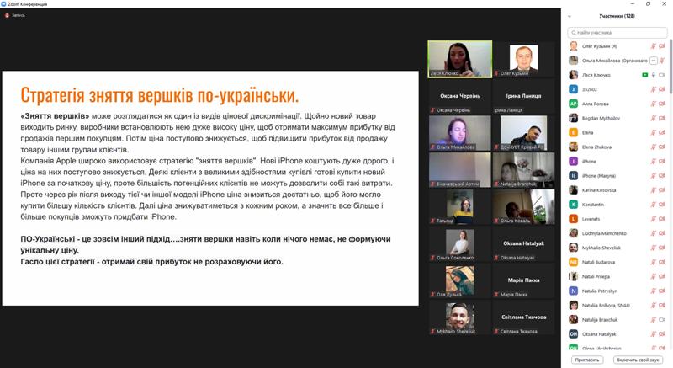
Task: Click the microphone icon in Леся Ключко row
Action: coord(654,75)
